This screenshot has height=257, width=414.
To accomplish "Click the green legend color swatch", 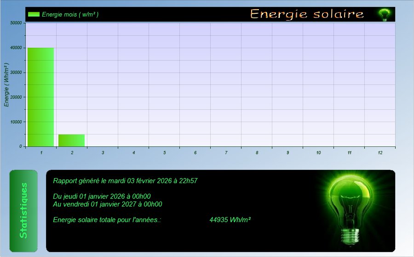I will coord(34,14).
